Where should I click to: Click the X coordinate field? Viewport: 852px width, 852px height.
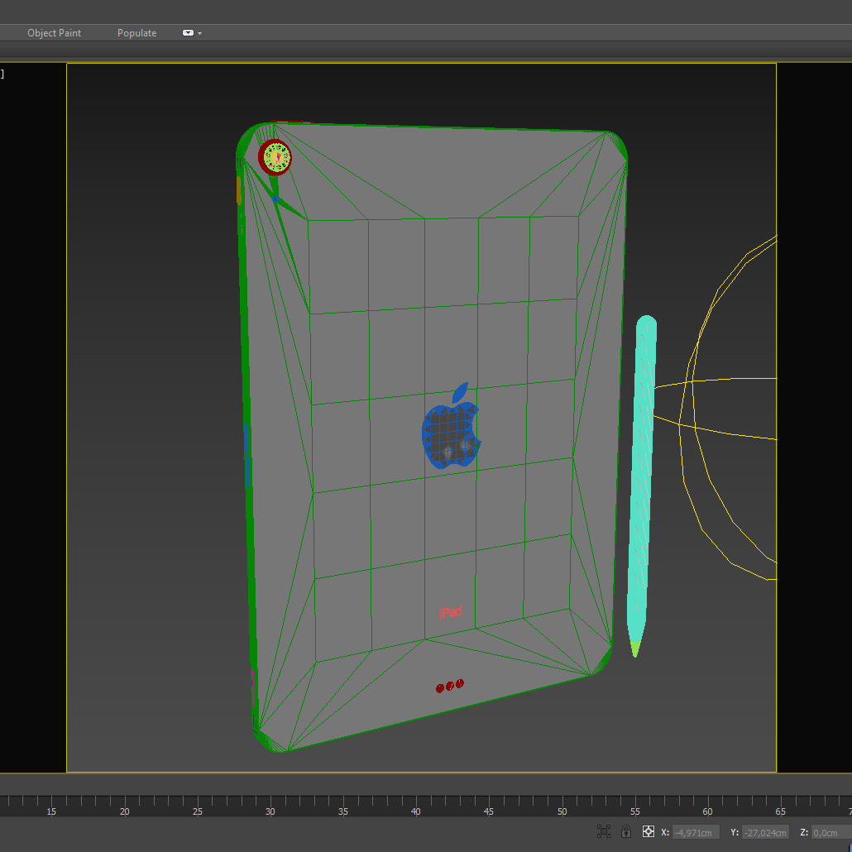tap(696, 832)
